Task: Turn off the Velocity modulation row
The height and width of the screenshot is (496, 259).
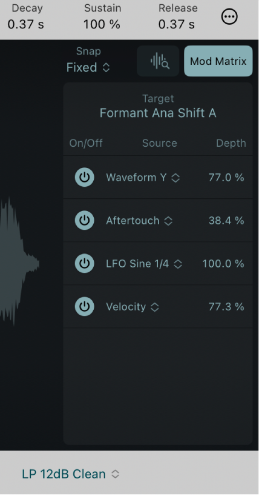Action: coord(84,307)
